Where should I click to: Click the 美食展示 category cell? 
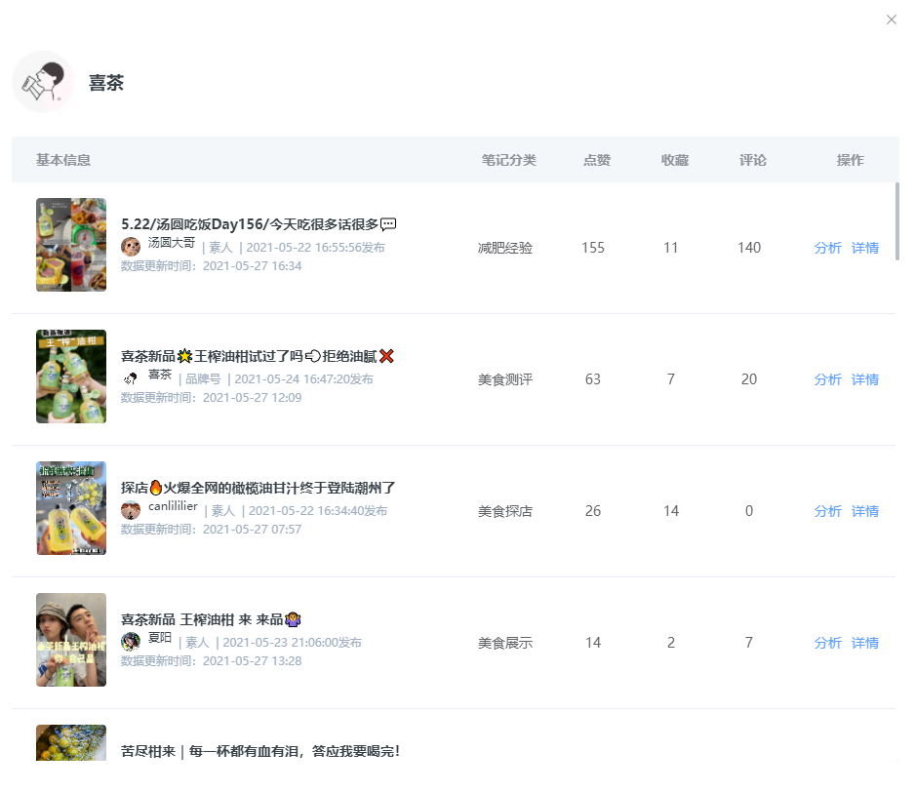(x=505, y=643)
